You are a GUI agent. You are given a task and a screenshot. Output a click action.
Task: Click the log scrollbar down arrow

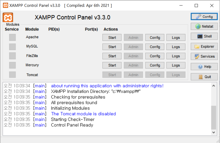214,132
